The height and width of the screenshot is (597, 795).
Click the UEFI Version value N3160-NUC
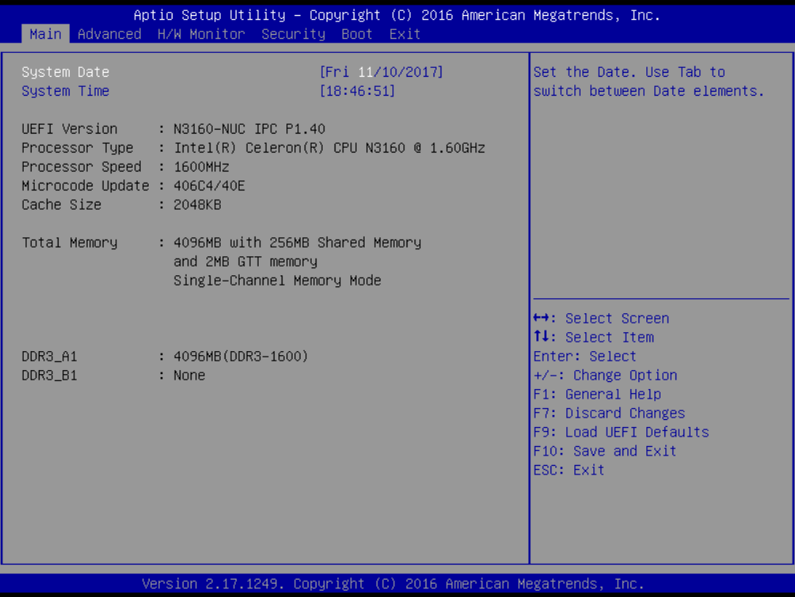pyautogui.click(x=249, y=129)
